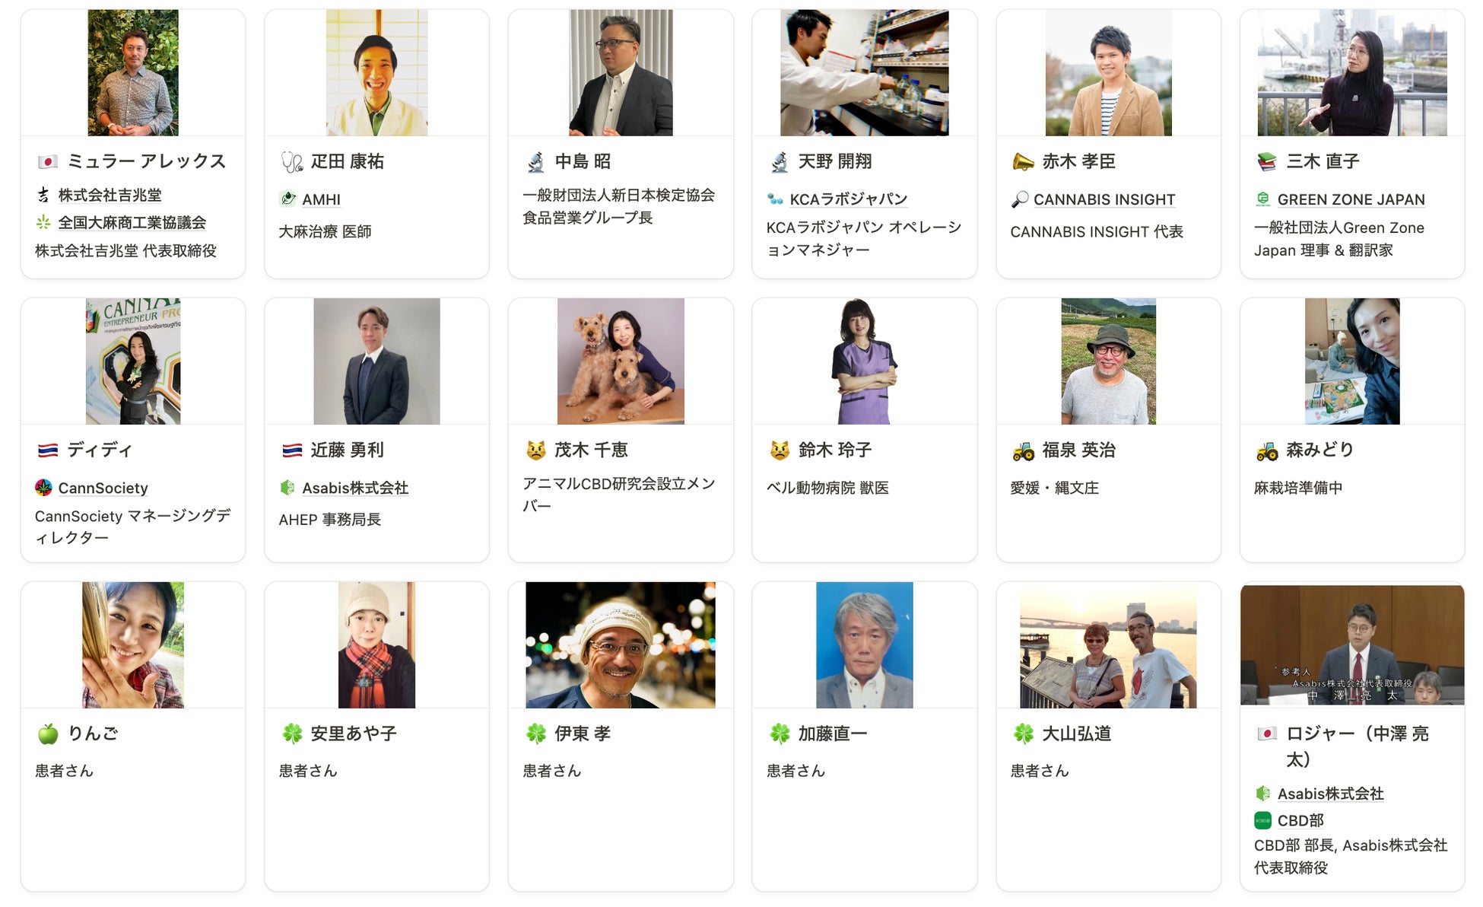The width and height of the screenshot is (1483, 907).
Task: Open the 全国大麻商工業協議会 link
Action: [x=132, y=222]
